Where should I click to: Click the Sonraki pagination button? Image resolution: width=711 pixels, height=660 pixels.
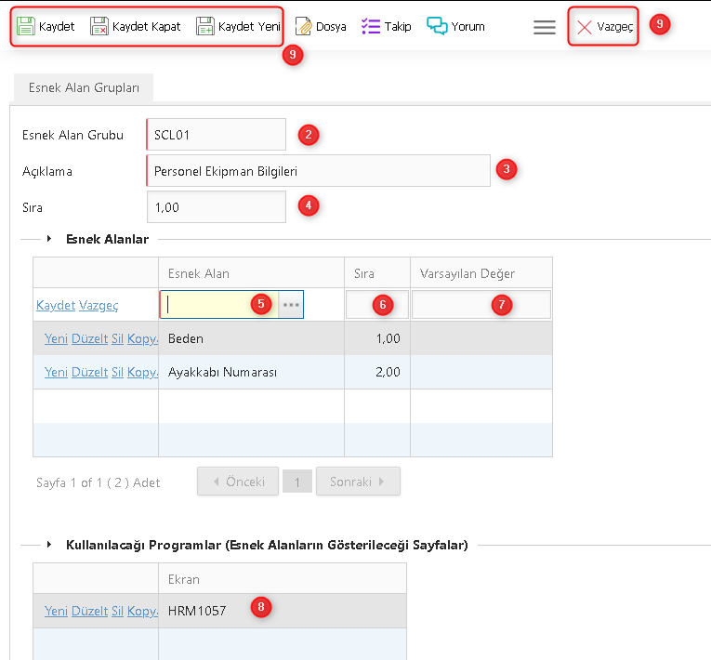pos(358,482)
